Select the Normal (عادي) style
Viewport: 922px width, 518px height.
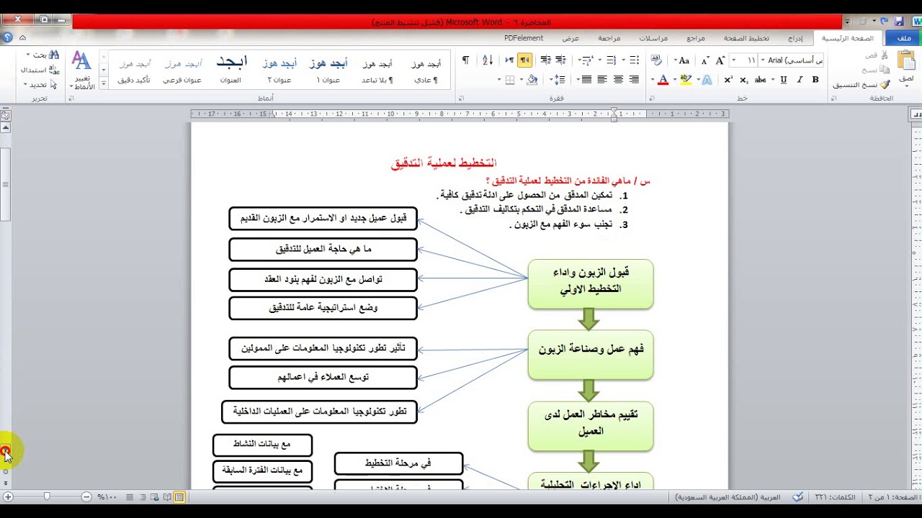pyautogui.click(x=425, y=71)
